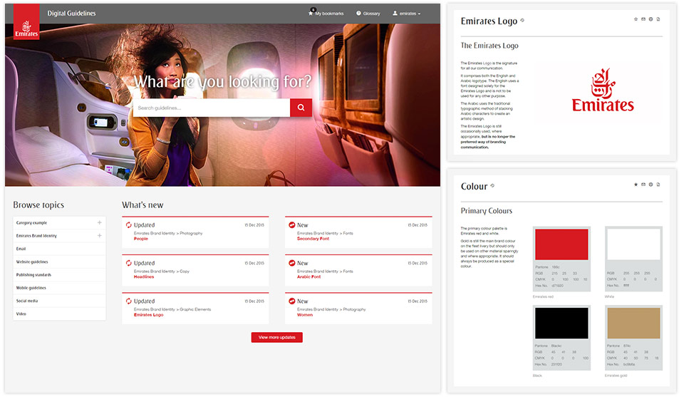Select the White colour swatch
Viewport: 684px width, 397px height.
coord(633,244)
